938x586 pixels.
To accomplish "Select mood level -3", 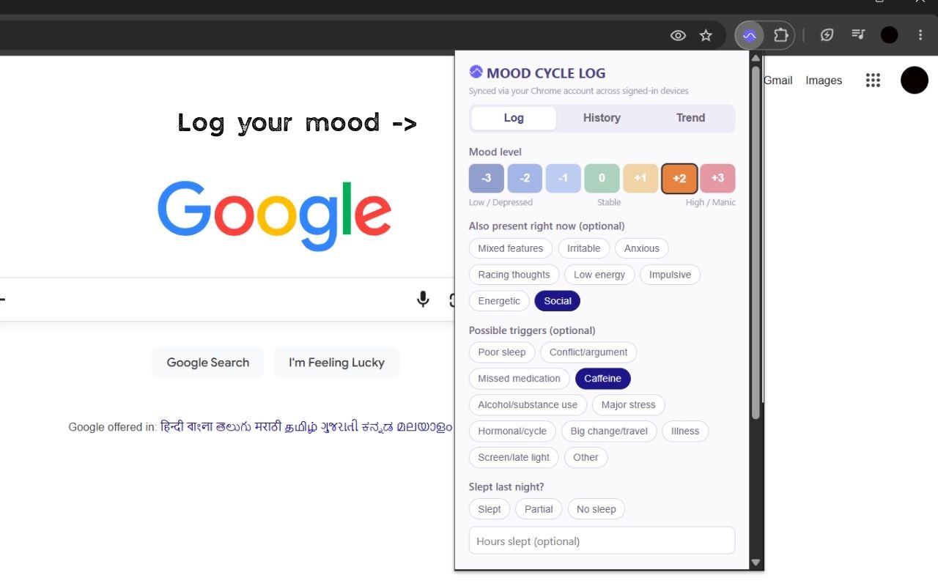I will tap(487, 179).
